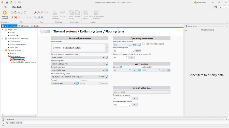
Task: Delete with the red X icon
Action: click(x=16, y=17)
